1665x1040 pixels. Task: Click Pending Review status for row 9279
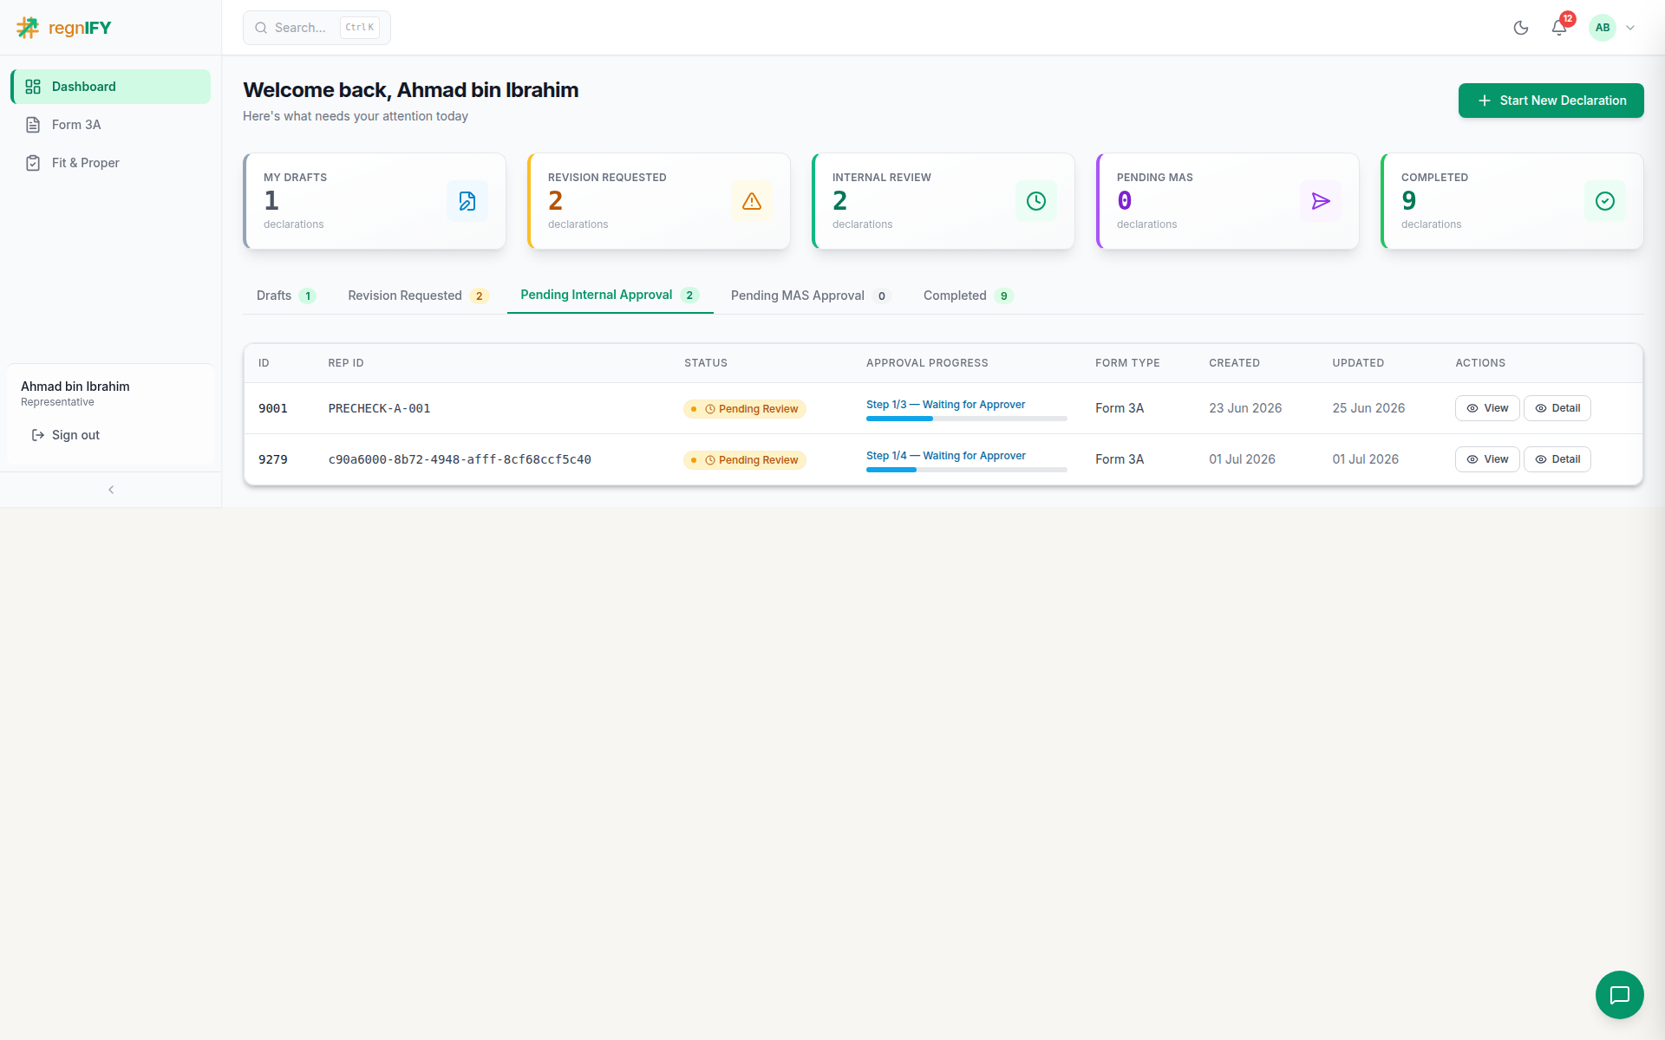point(745,460)
